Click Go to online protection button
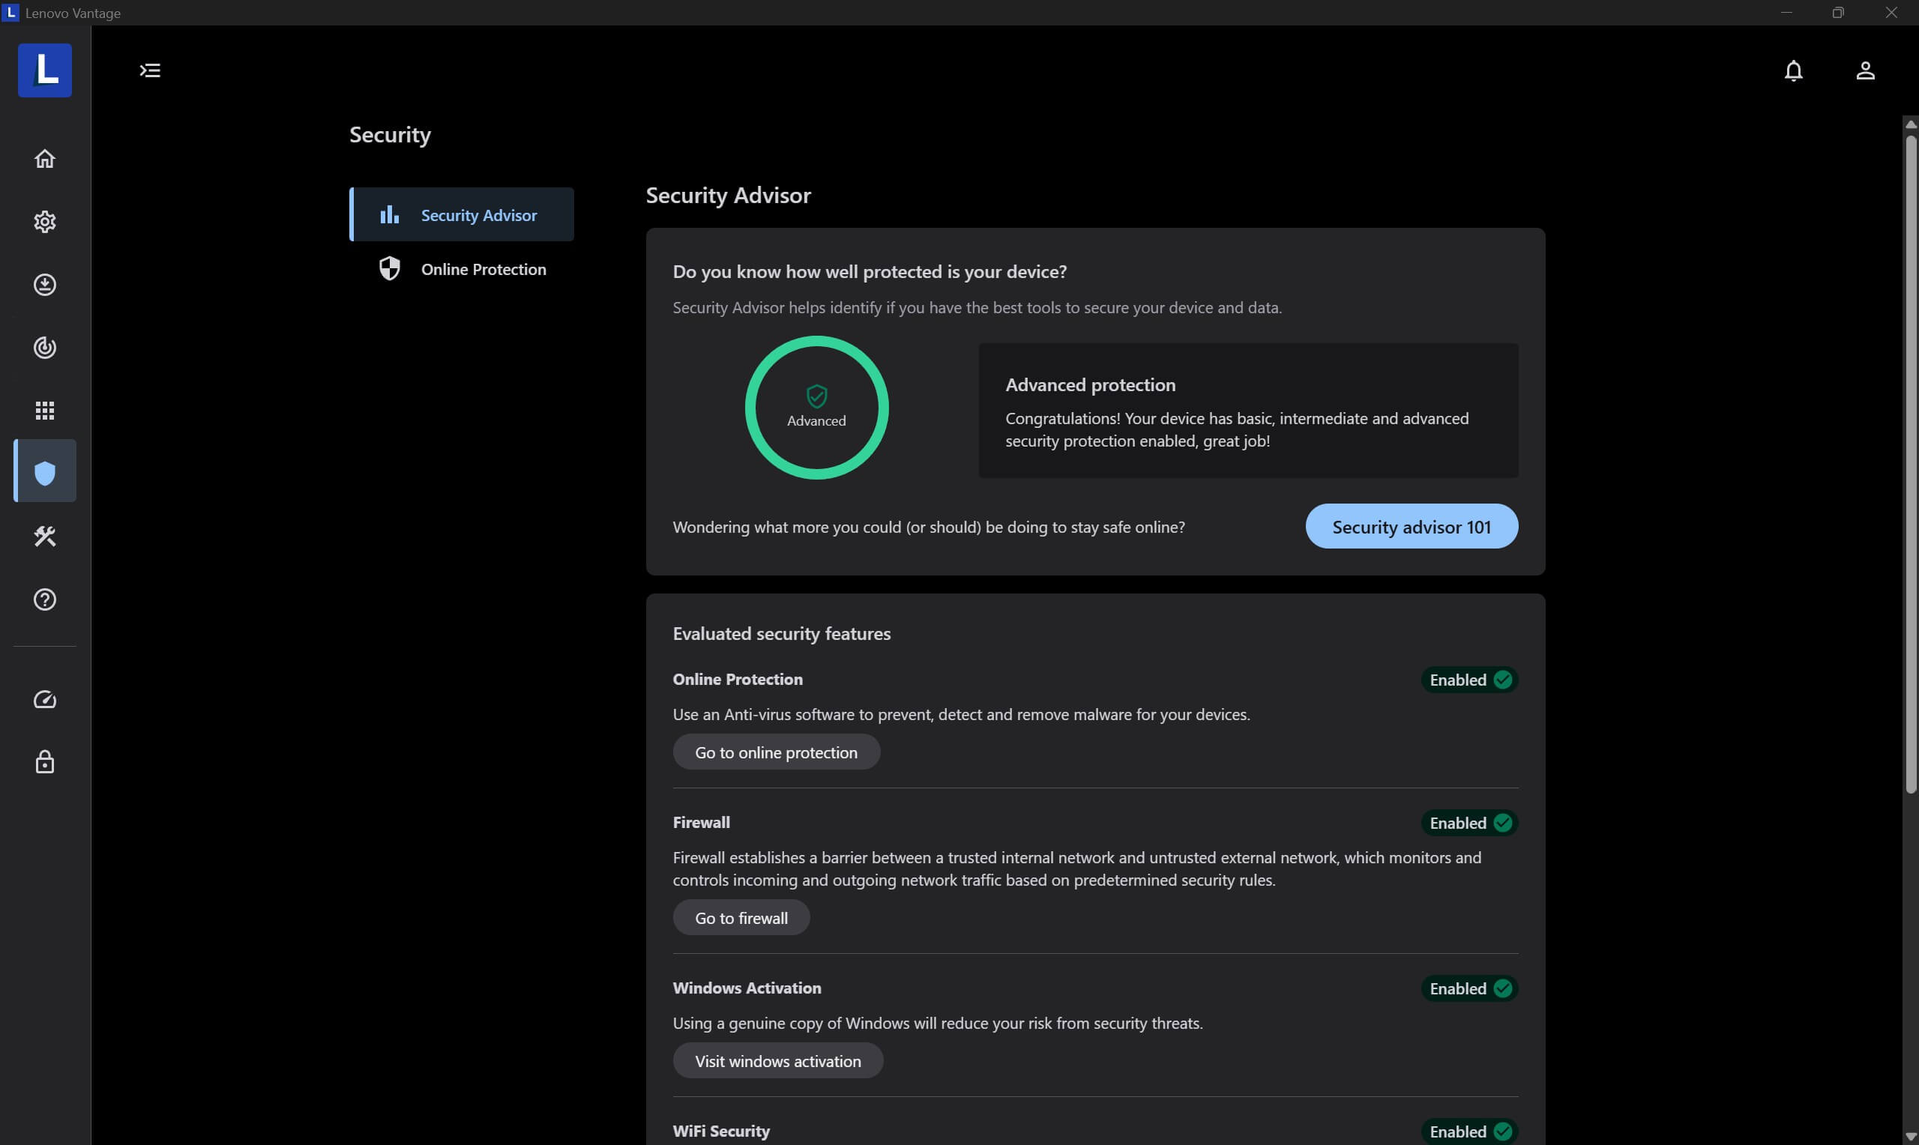This screenshot has width=1919, height=1145. coord(775,752)
